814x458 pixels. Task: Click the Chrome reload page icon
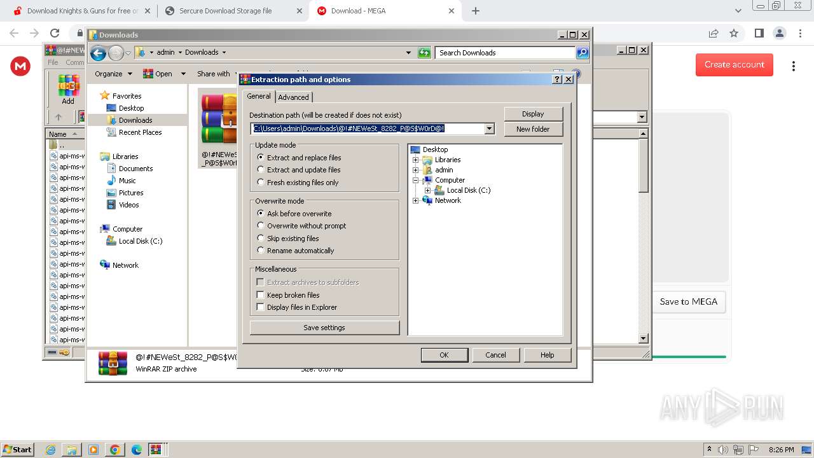point(55,33)
